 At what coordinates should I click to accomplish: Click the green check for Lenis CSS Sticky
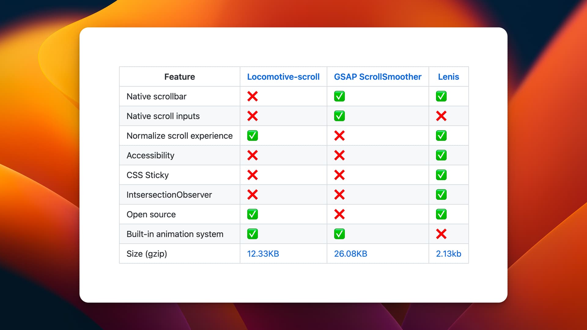(441, 175)
